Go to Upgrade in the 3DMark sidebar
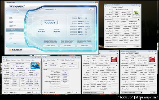Viewport: 159px width, 100px height. coord(12,34)
